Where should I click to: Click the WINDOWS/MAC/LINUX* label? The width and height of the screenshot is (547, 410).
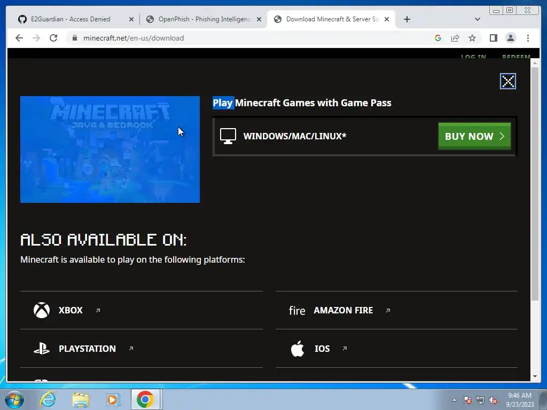click(x=295, y=136)
